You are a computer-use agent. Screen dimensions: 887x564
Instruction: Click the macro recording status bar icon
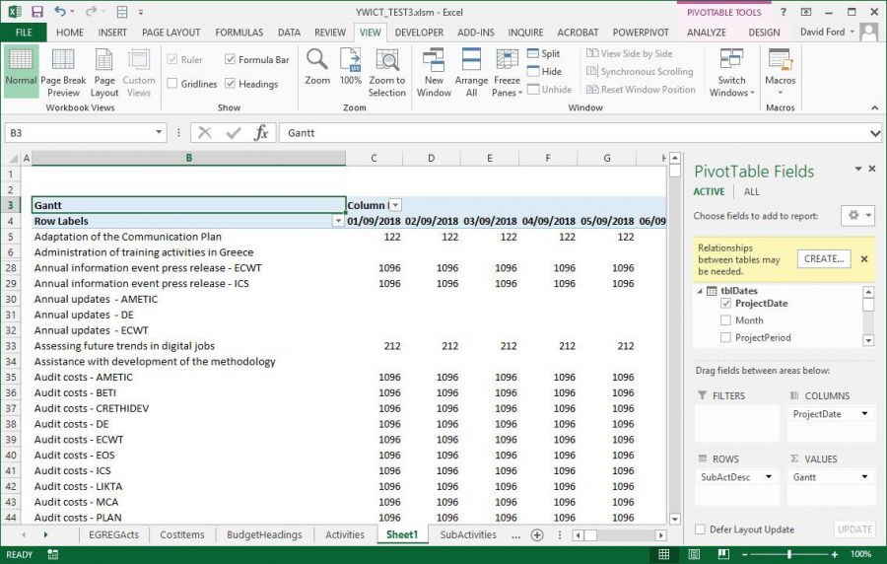(x=52, y=554)
